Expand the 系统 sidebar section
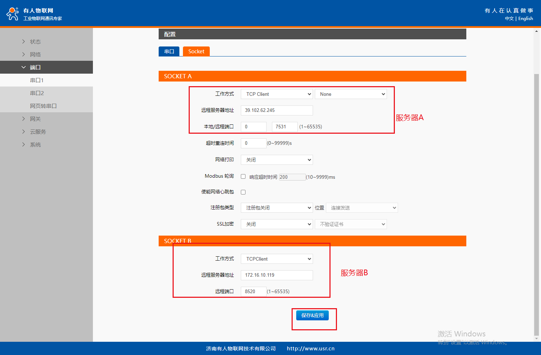The image size is (541, 355). (x=35, y=144)
